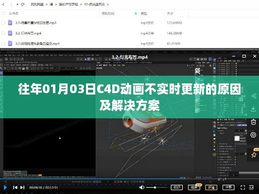Open the 3.3 mp4 file entry
The image size is (259, 194).
(37, 44)
